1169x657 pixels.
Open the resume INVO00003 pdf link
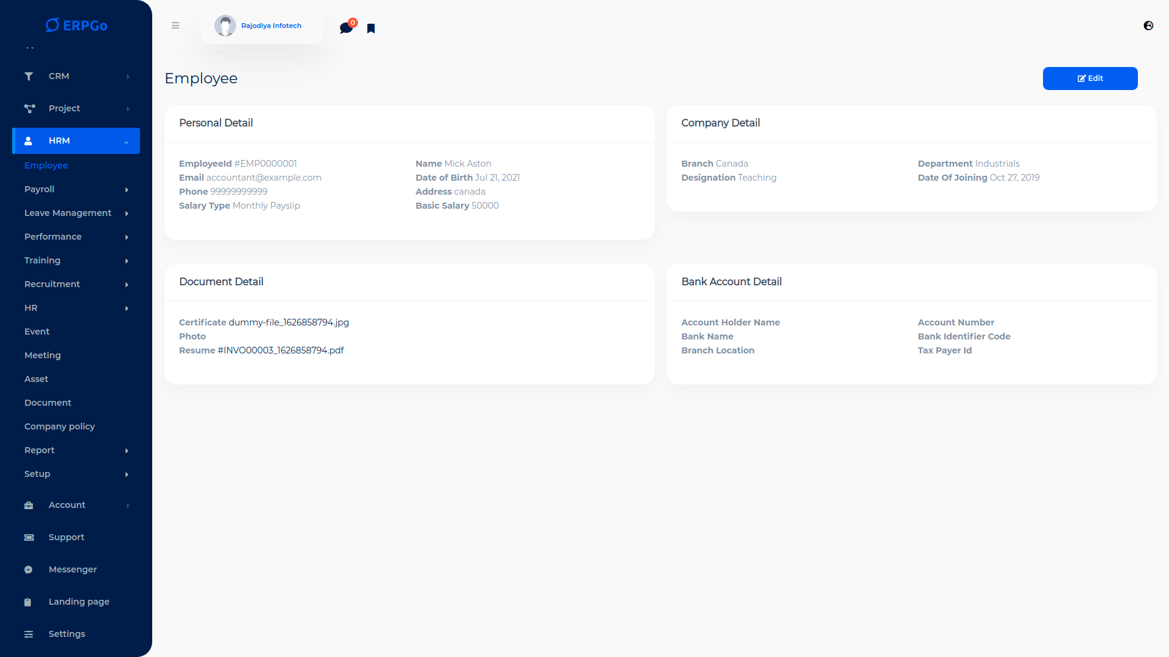pyautogui.click(x=281, y=350)
